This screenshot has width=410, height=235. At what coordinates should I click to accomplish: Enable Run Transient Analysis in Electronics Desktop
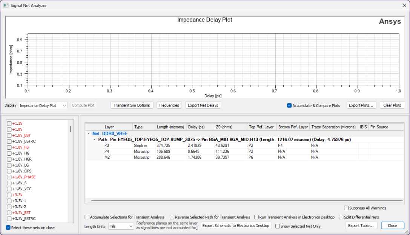(x=256, y=217)
